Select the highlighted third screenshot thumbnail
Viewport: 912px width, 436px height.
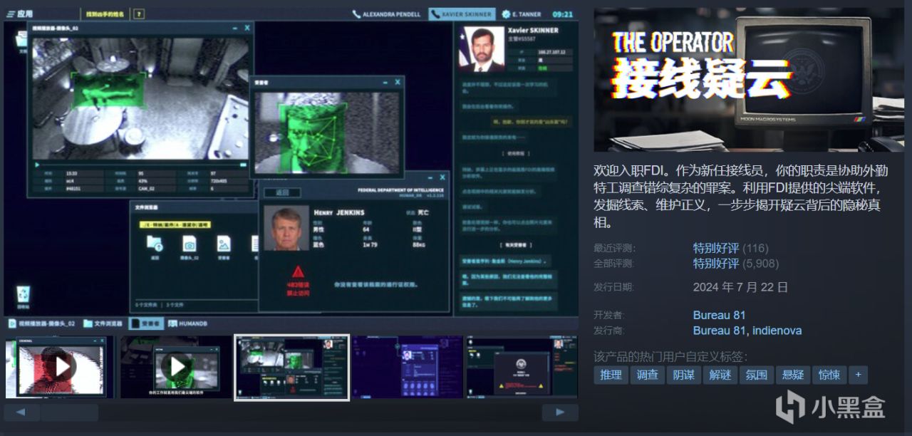(291, 367)
